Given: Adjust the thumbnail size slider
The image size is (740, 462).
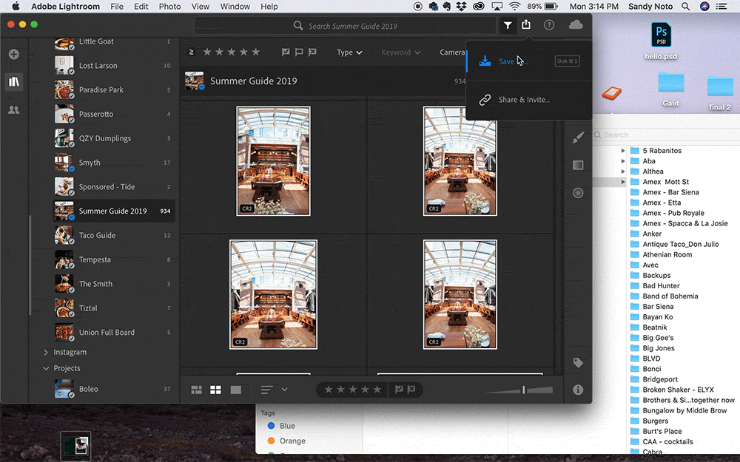Looking at the screenshot, I should (x=523, y=390).
